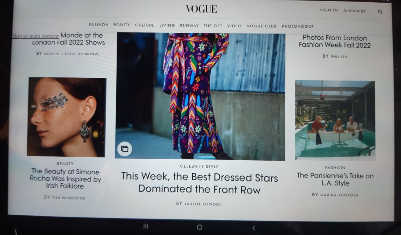Tap the Android home button
This screenshot has height=235, width=401.
coord(199,227)
